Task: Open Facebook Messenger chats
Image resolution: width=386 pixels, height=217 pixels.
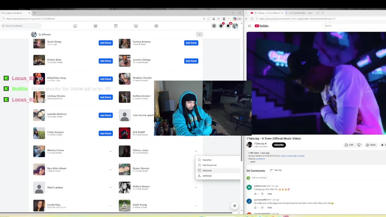Action: pos(221,26)
